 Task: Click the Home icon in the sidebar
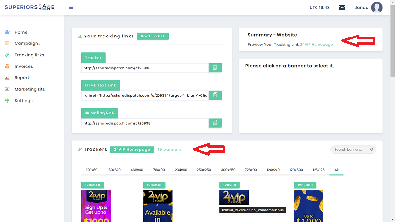click(x=7, y=32)
